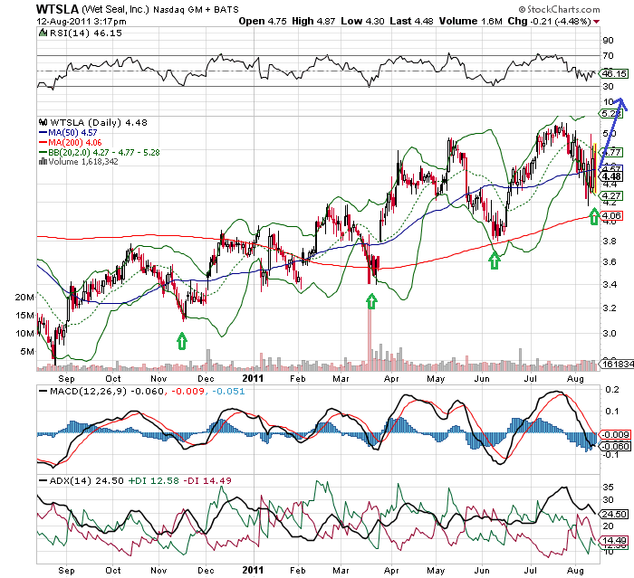Screen dimensions: 634x578
Task: Click the "Volume 1.6M" header value
Action: click(x=471, y=21)
